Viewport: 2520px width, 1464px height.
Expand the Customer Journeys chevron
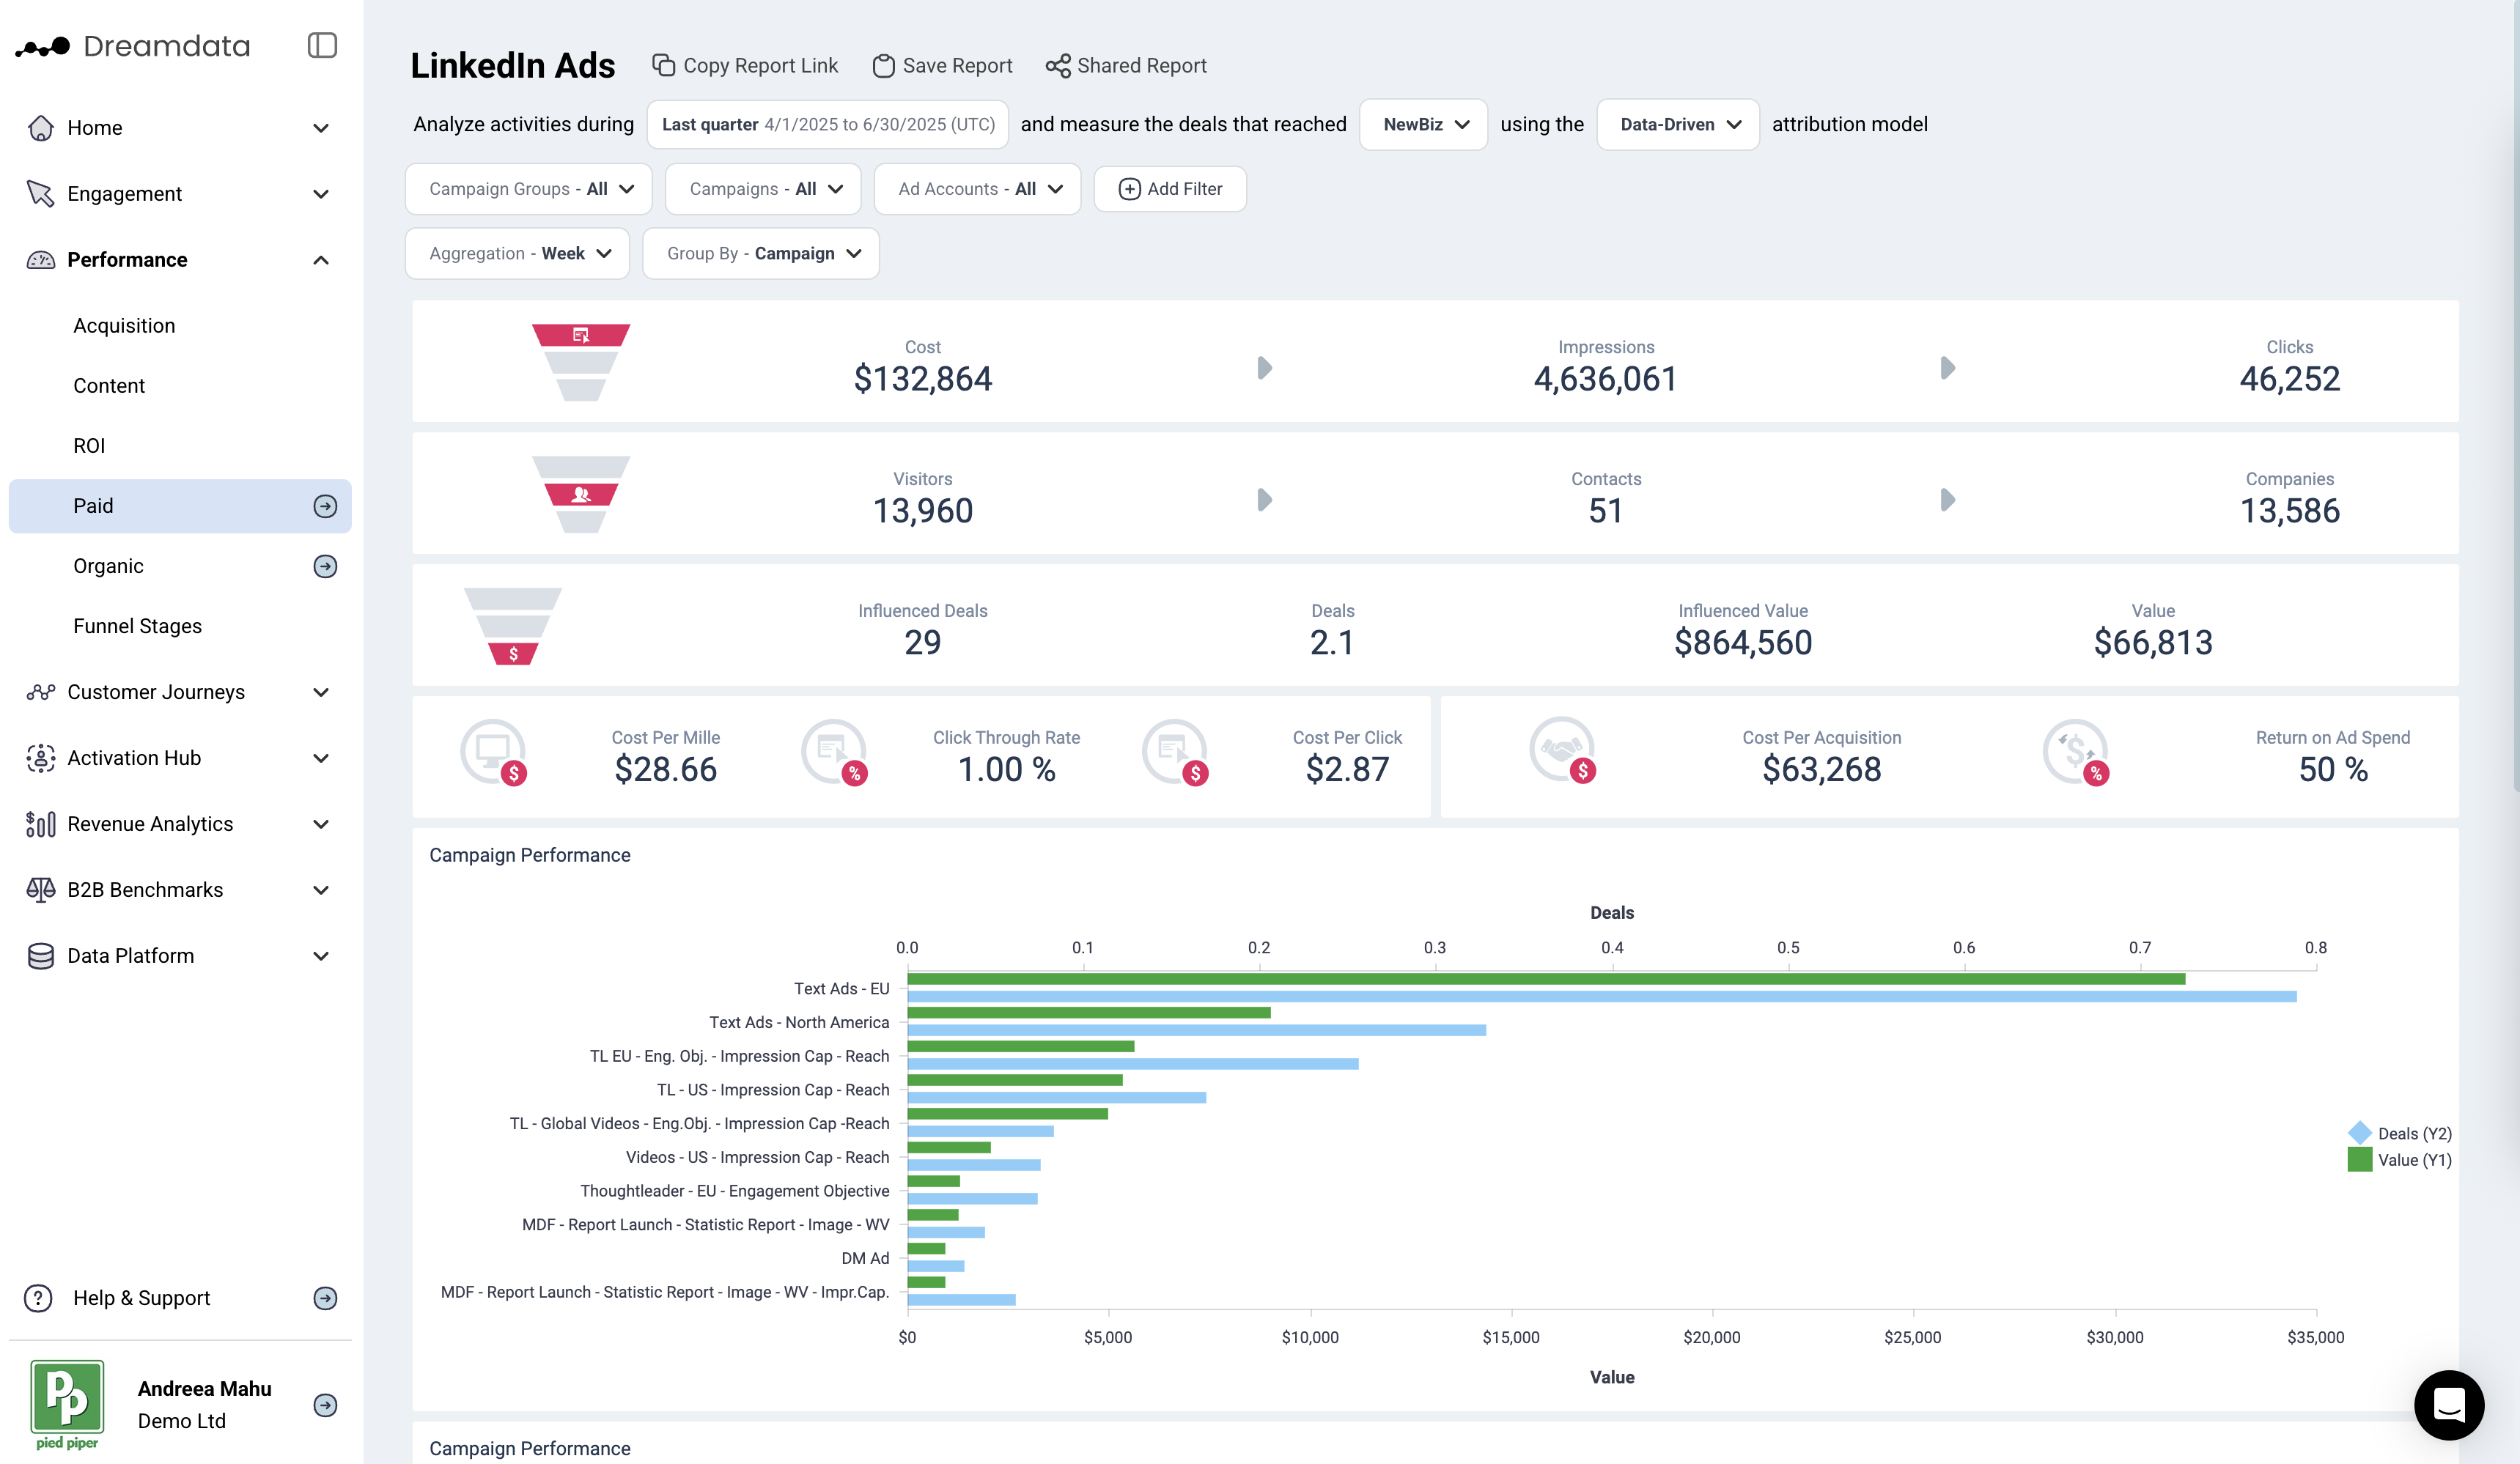click(321, 692)
